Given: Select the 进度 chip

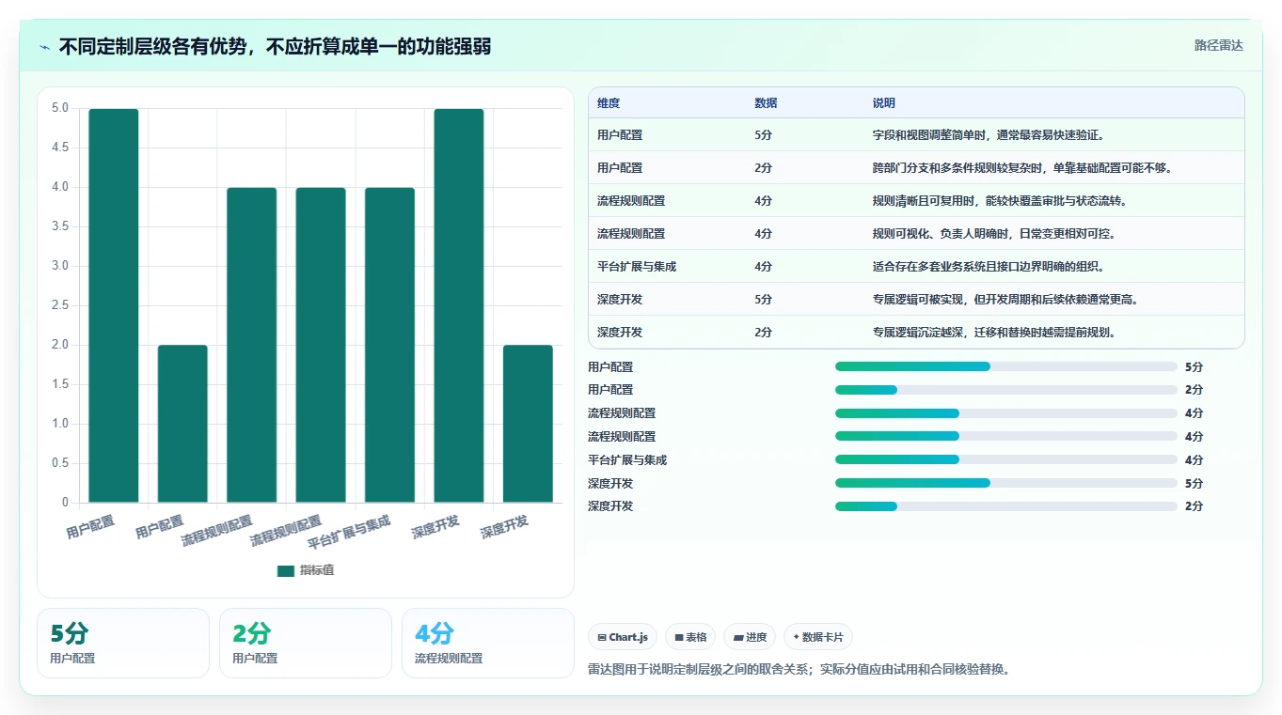Looking at the screenshot, I should click(x=750, y=637).
